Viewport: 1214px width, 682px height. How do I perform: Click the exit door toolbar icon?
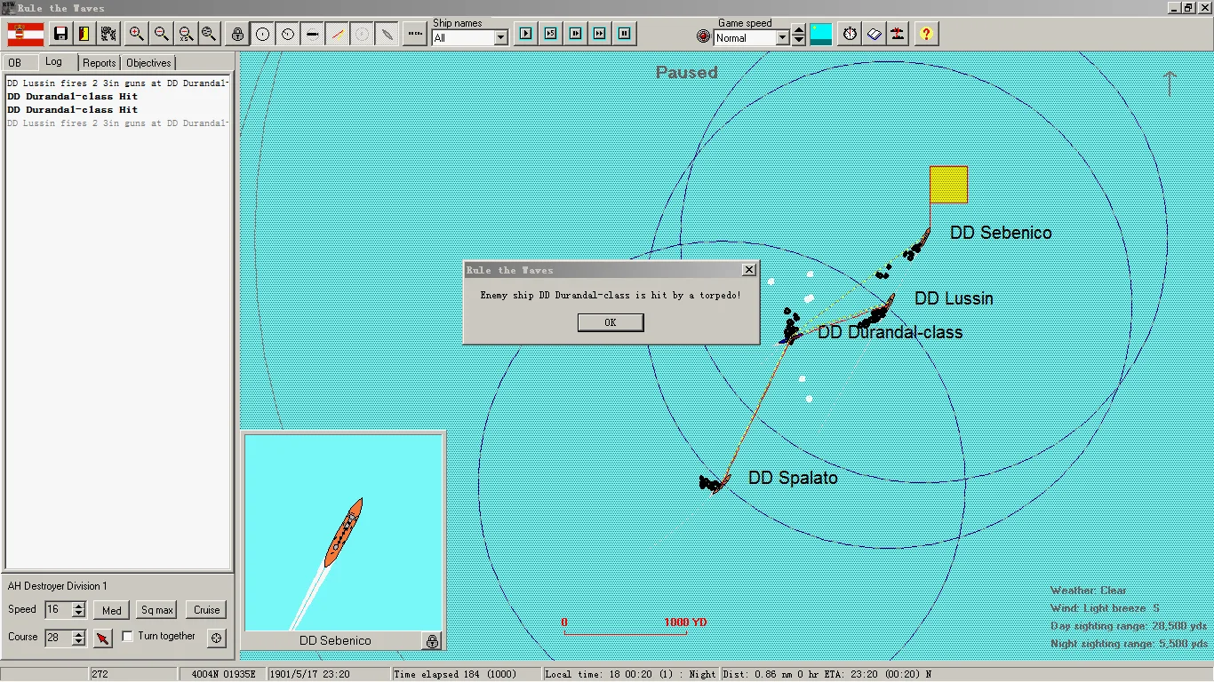pyautogui.click(x=85, y=34)
